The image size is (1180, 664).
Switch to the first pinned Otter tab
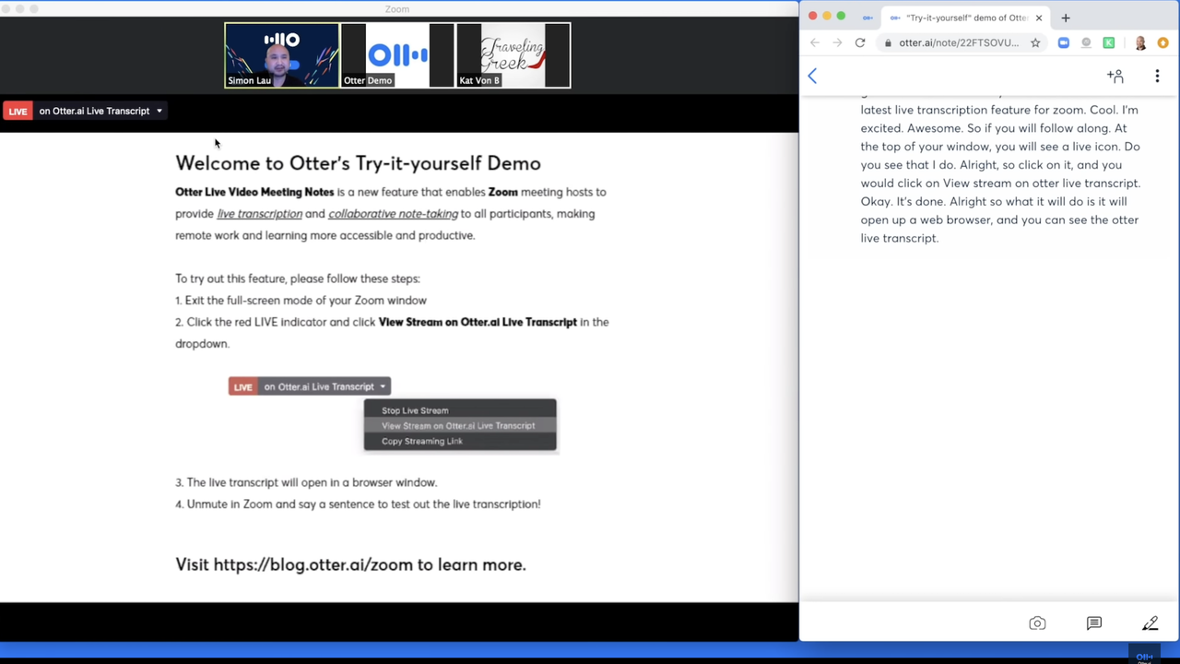(x=867, y=18)
